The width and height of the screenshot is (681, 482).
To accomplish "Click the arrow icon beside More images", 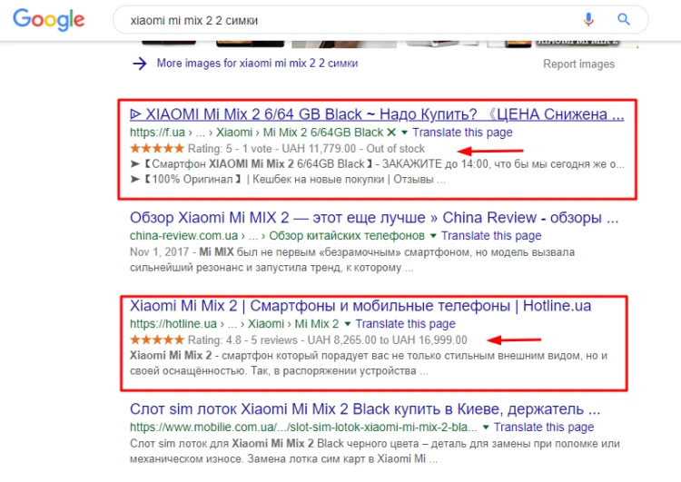I will (140, 64).
